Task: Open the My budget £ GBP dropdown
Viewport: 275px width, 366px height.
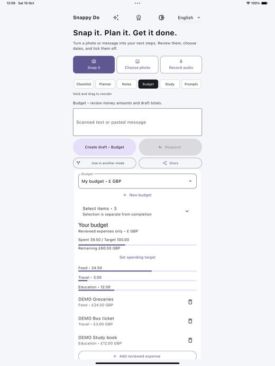Action: point(137,181)
